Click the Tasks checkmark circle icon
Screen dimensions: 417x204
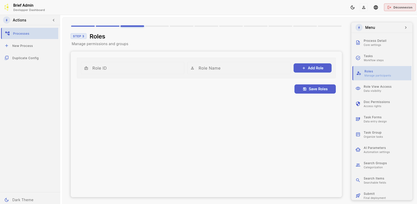point(358,58)
